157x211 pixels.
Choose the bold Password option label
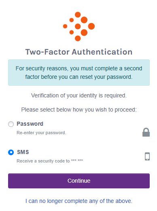pos(30,124)
